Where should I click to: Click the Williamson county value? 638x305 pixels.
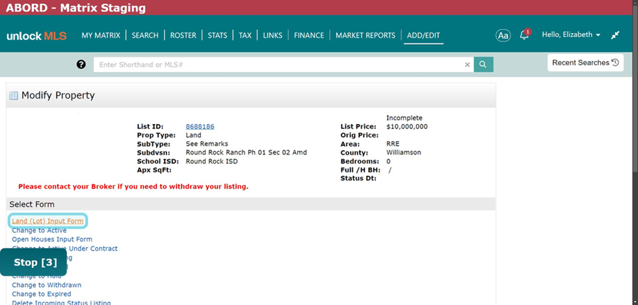click(x=404, y=152)
